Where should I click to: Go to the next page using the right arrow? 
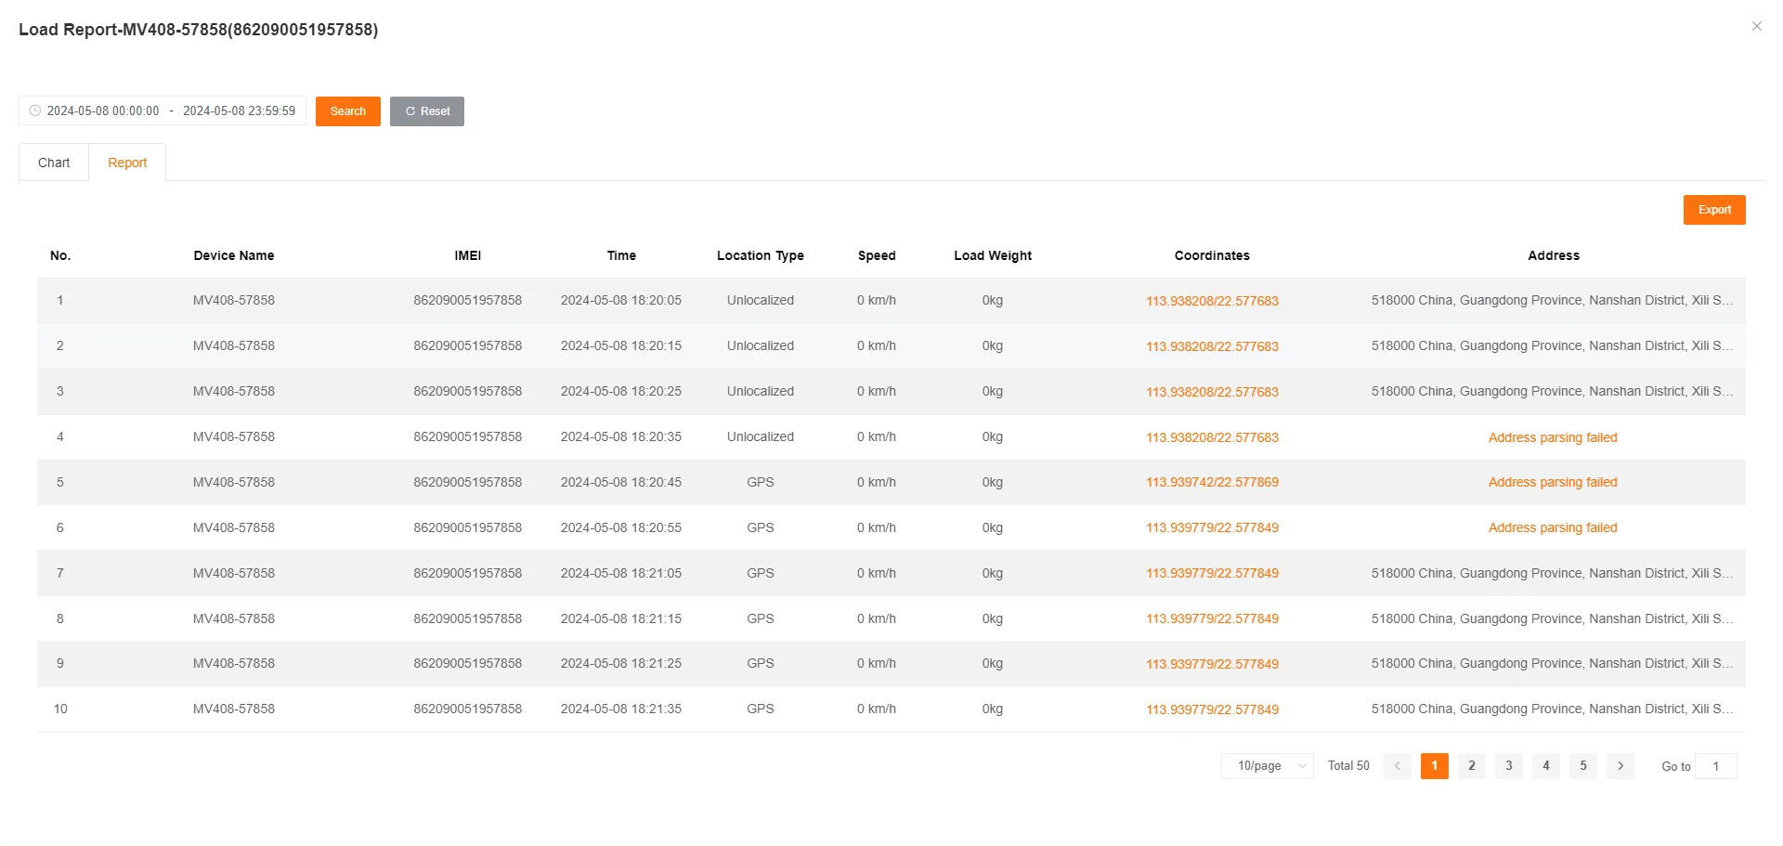coord(1620,766)
